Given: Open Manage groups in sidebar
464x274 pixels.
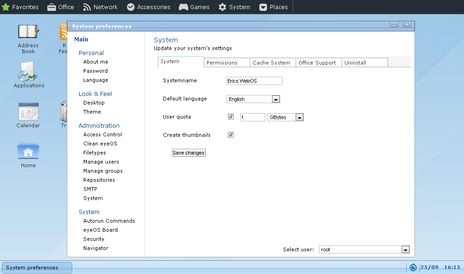Looking at the screenshot, I should 103,171.
